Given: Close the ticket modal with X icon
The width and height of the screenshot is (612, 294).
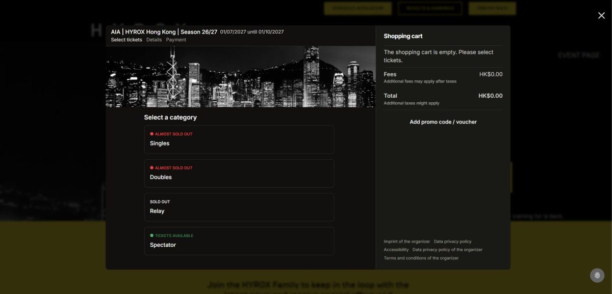Looking at the screenshot, I should pos(601,15).
